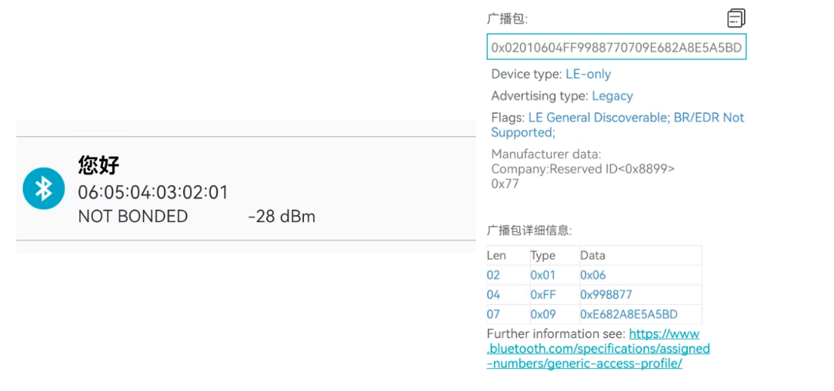Image resolution: width=834 pixels, height=391 pixels.
Task: Click the 0x77 manufacturer data value
Action: pos(505,184)
